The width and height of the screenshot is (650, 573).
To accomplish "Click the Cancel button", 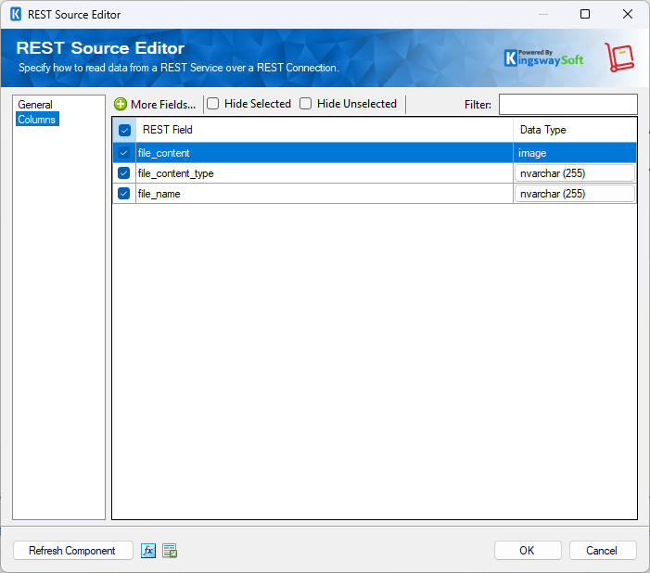I will pos(602,551).
